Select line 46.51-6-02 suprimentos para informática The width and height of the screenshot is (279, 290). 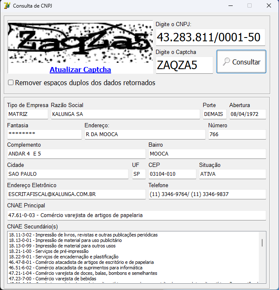click(x=75, y=268)
